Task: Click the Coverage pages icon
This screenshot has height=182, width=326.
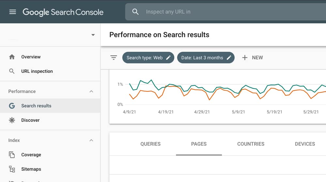Action: coord(12,155)
